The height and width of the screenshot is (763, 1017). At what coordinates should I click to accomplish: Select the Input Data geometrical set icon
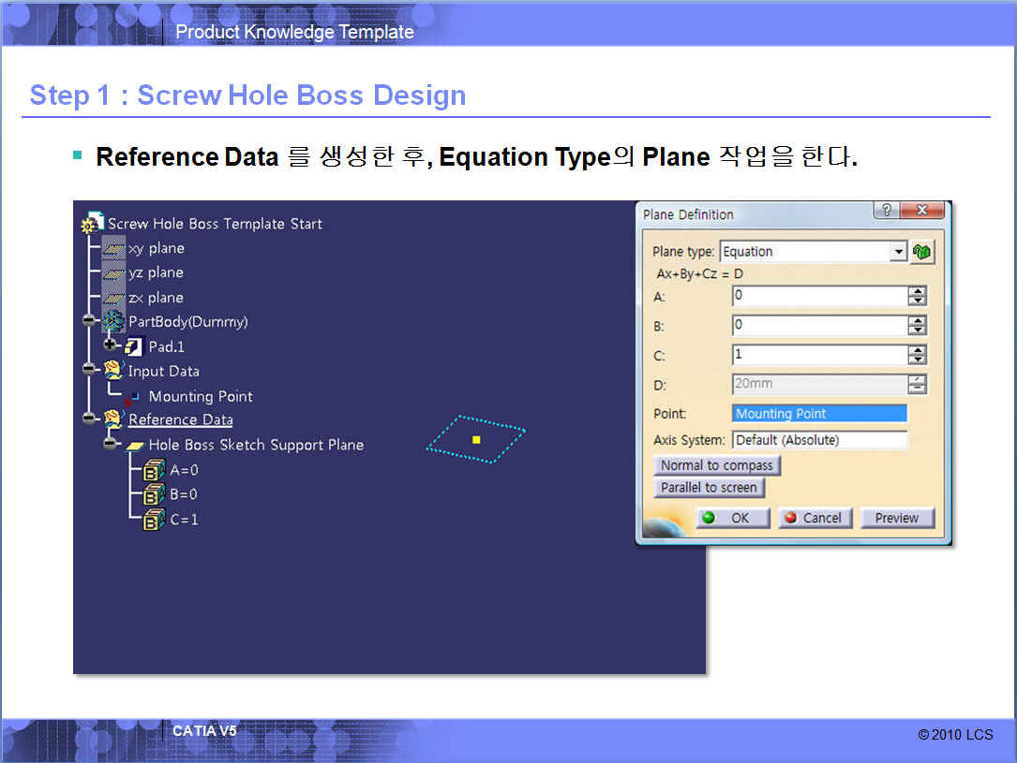[113, 371]
